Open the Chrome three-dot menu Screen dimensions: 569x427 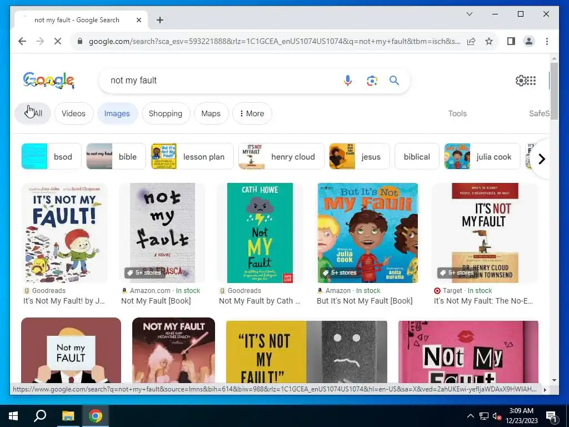tap(547, 41)
